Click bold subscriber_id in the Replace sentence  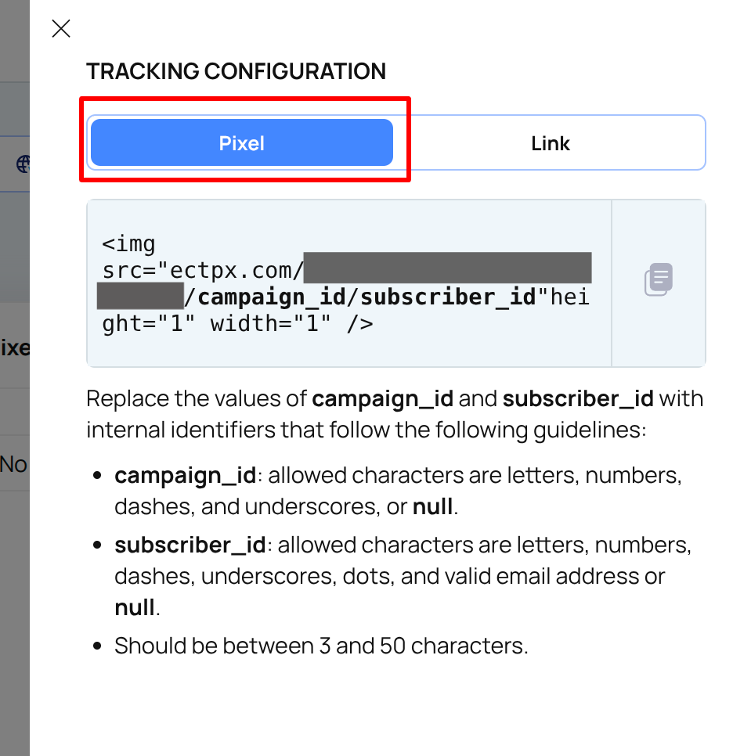[x=578, y=399]
